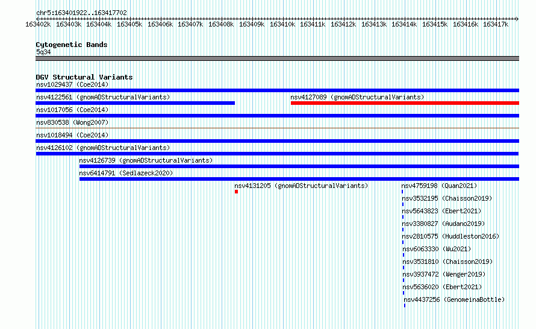This screenshot has height=329, width=536.
Task: Click the 163404k ruler tick label
Action: 99,24
